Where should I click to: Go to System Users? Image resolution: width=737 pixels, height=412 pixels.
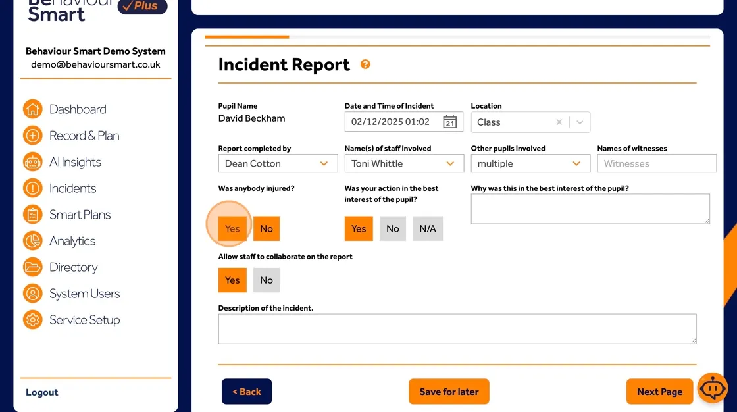tap(84, 293)
